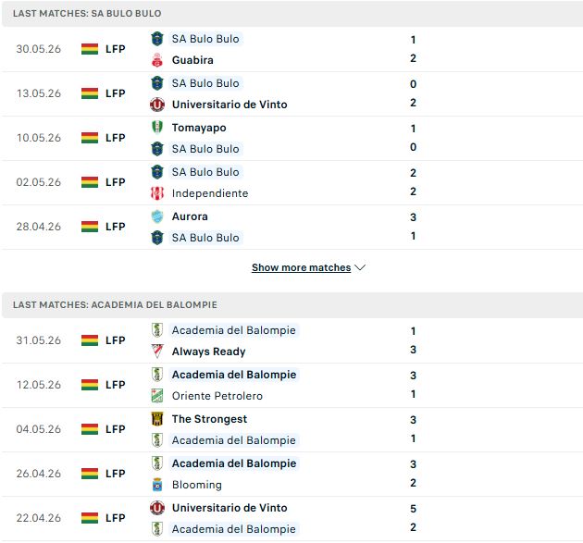Open the Show more matches link
The width and height of the screenshot is (583, 543).
[301, 267]
